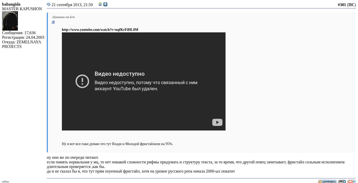This screenshot has height=183, width=358.
Task: Open the poster's homepage via house icon
Action: pyautogui.click(x=100, y=4)
